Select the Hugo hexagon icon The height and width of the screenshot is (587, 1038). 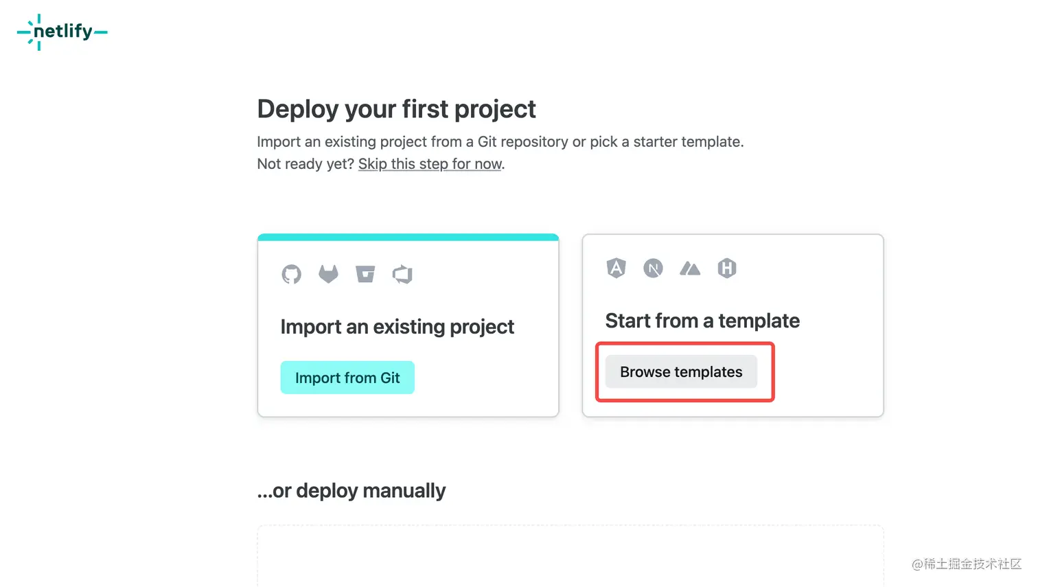pos(727,268)
